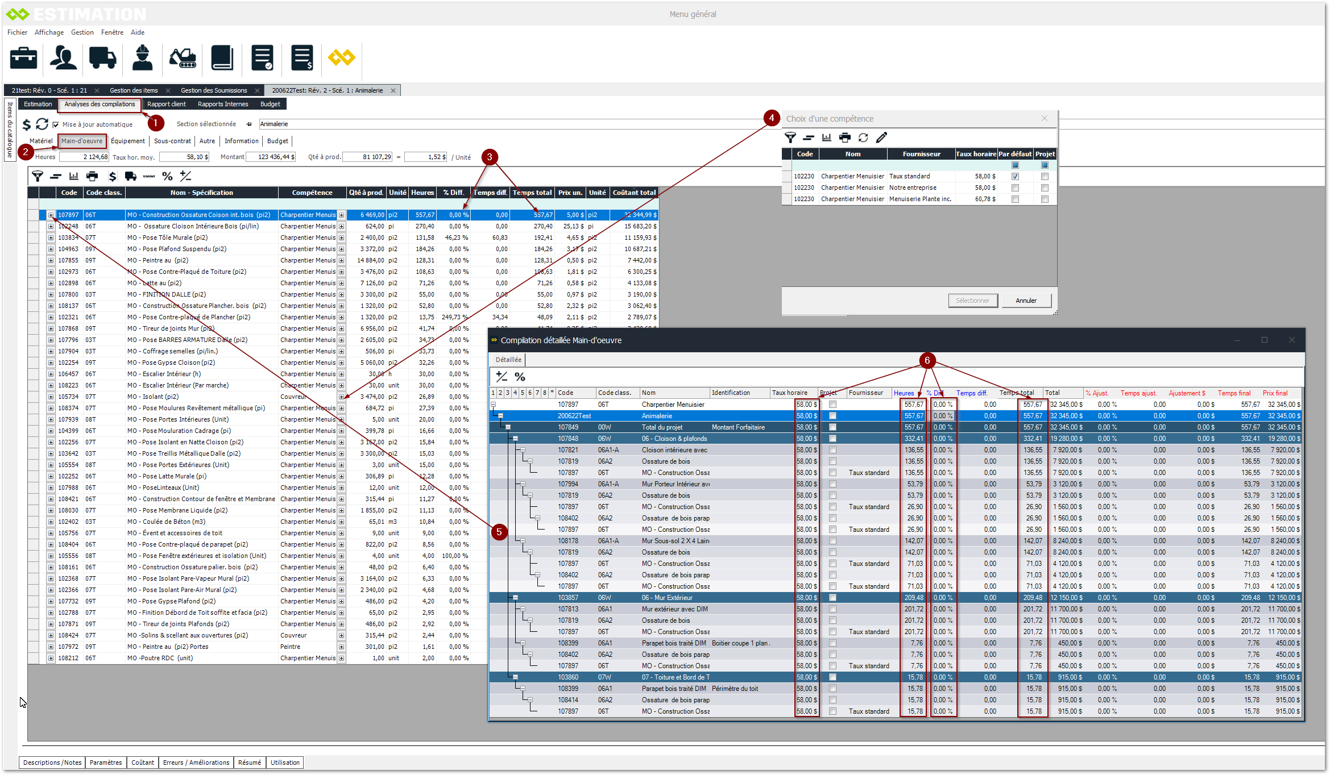This screenshot has height=775, width=1330.
Task: Check Projet box for Menuiserie Plante inc.
Action: (x=1045, y=199)
